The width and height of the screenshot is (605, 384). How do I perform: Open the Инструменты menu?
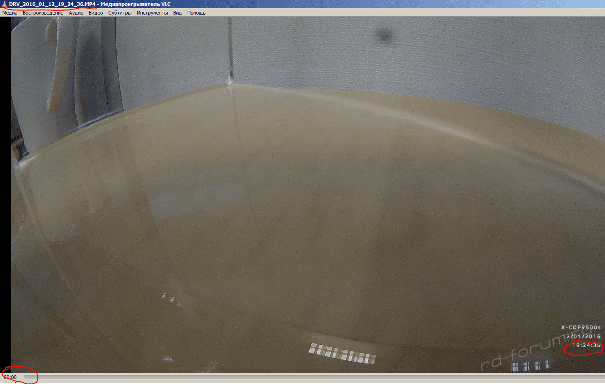pyautogui.click(x=152, y=13)
